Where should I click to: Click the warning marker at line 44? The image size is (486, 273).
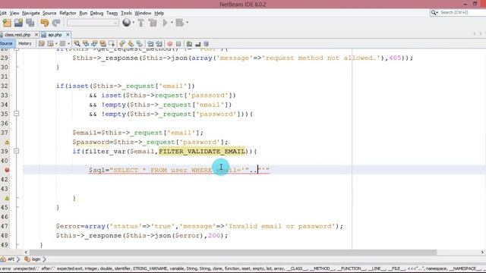click(x=7, y=198)
